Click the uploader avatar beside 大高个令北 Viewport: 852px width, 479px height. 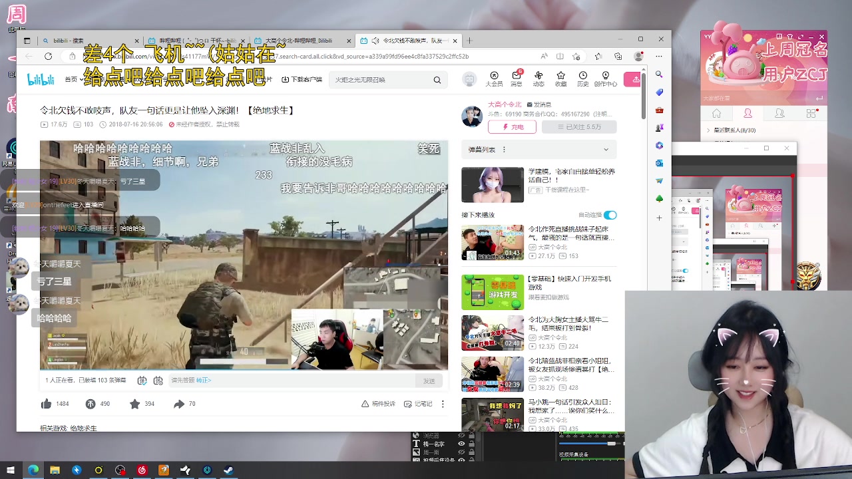[x=472, y=116]
